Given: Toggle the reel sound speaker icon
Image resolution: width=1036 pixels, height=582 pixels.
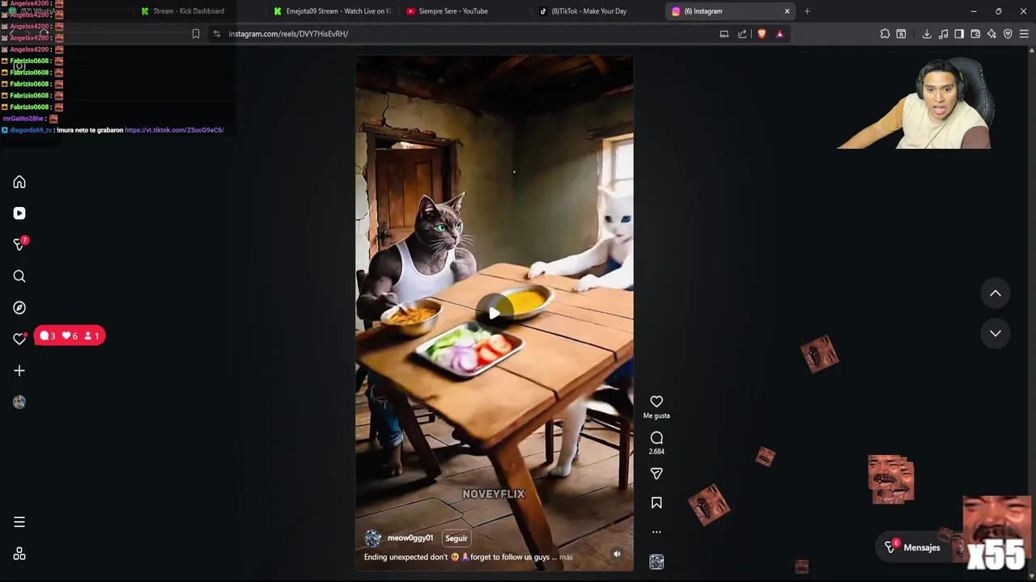Looking at the screenshot, I should pos(617,555).
